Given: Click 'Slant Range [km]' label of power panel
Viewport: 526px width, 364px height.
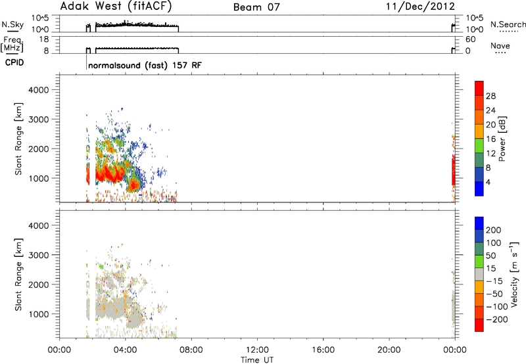Looking at the screenshot, I should click(x=18, y=139).
